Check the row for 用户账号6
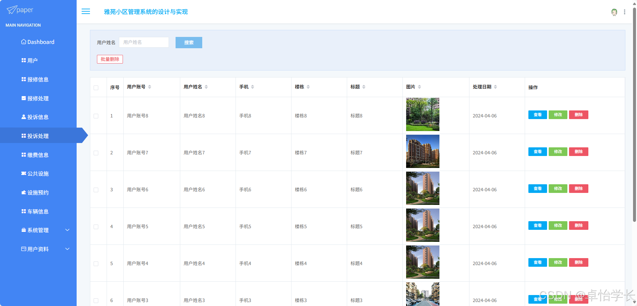 [96, 190]
